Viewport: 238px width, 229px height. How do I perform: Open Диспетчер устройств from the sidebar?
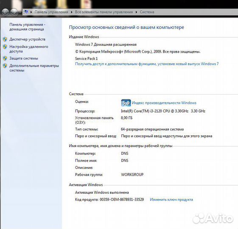(27, 39)
